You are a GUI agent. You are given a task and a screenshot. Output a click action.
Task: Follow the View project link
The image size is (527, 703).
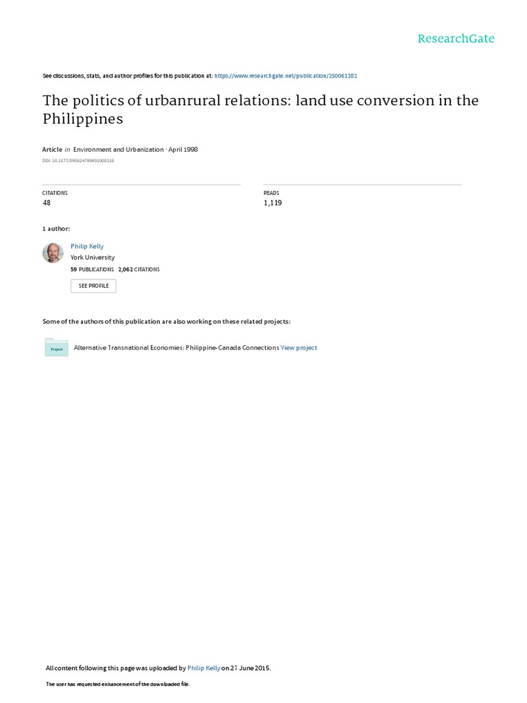(x=298, y=347)
